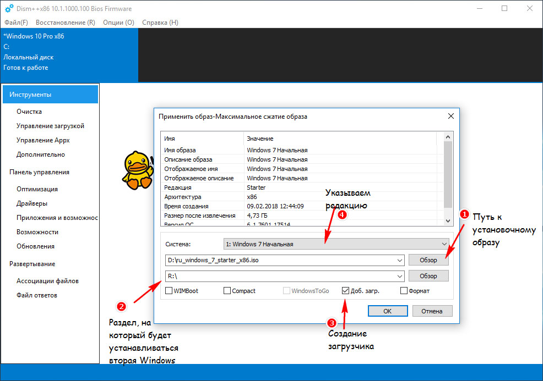Screen dimensions: 543x381
Task: Click the Значение column header
Action: click(340, 139)
